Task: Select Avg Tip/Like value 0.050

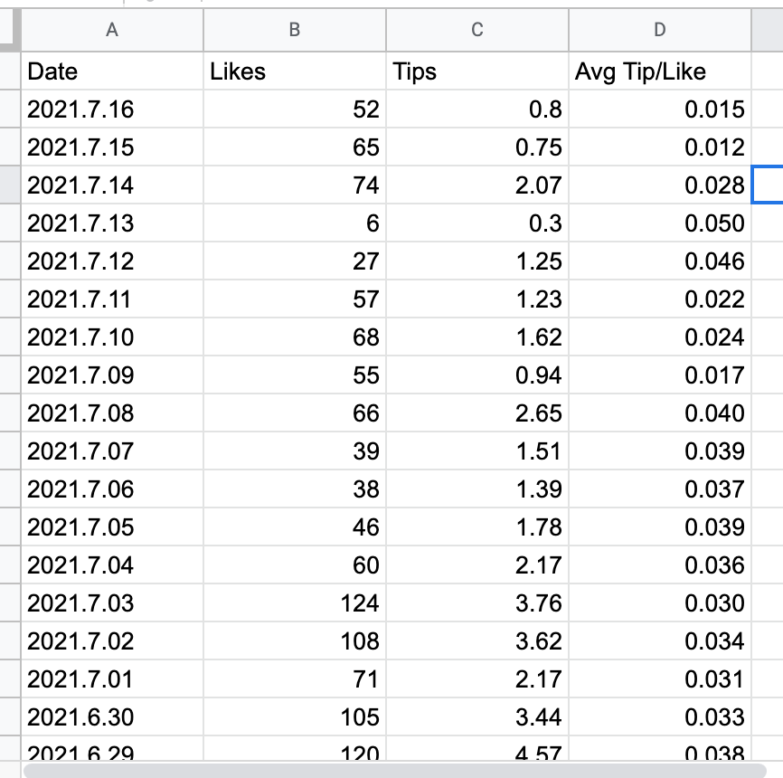Action: [660, 223]
